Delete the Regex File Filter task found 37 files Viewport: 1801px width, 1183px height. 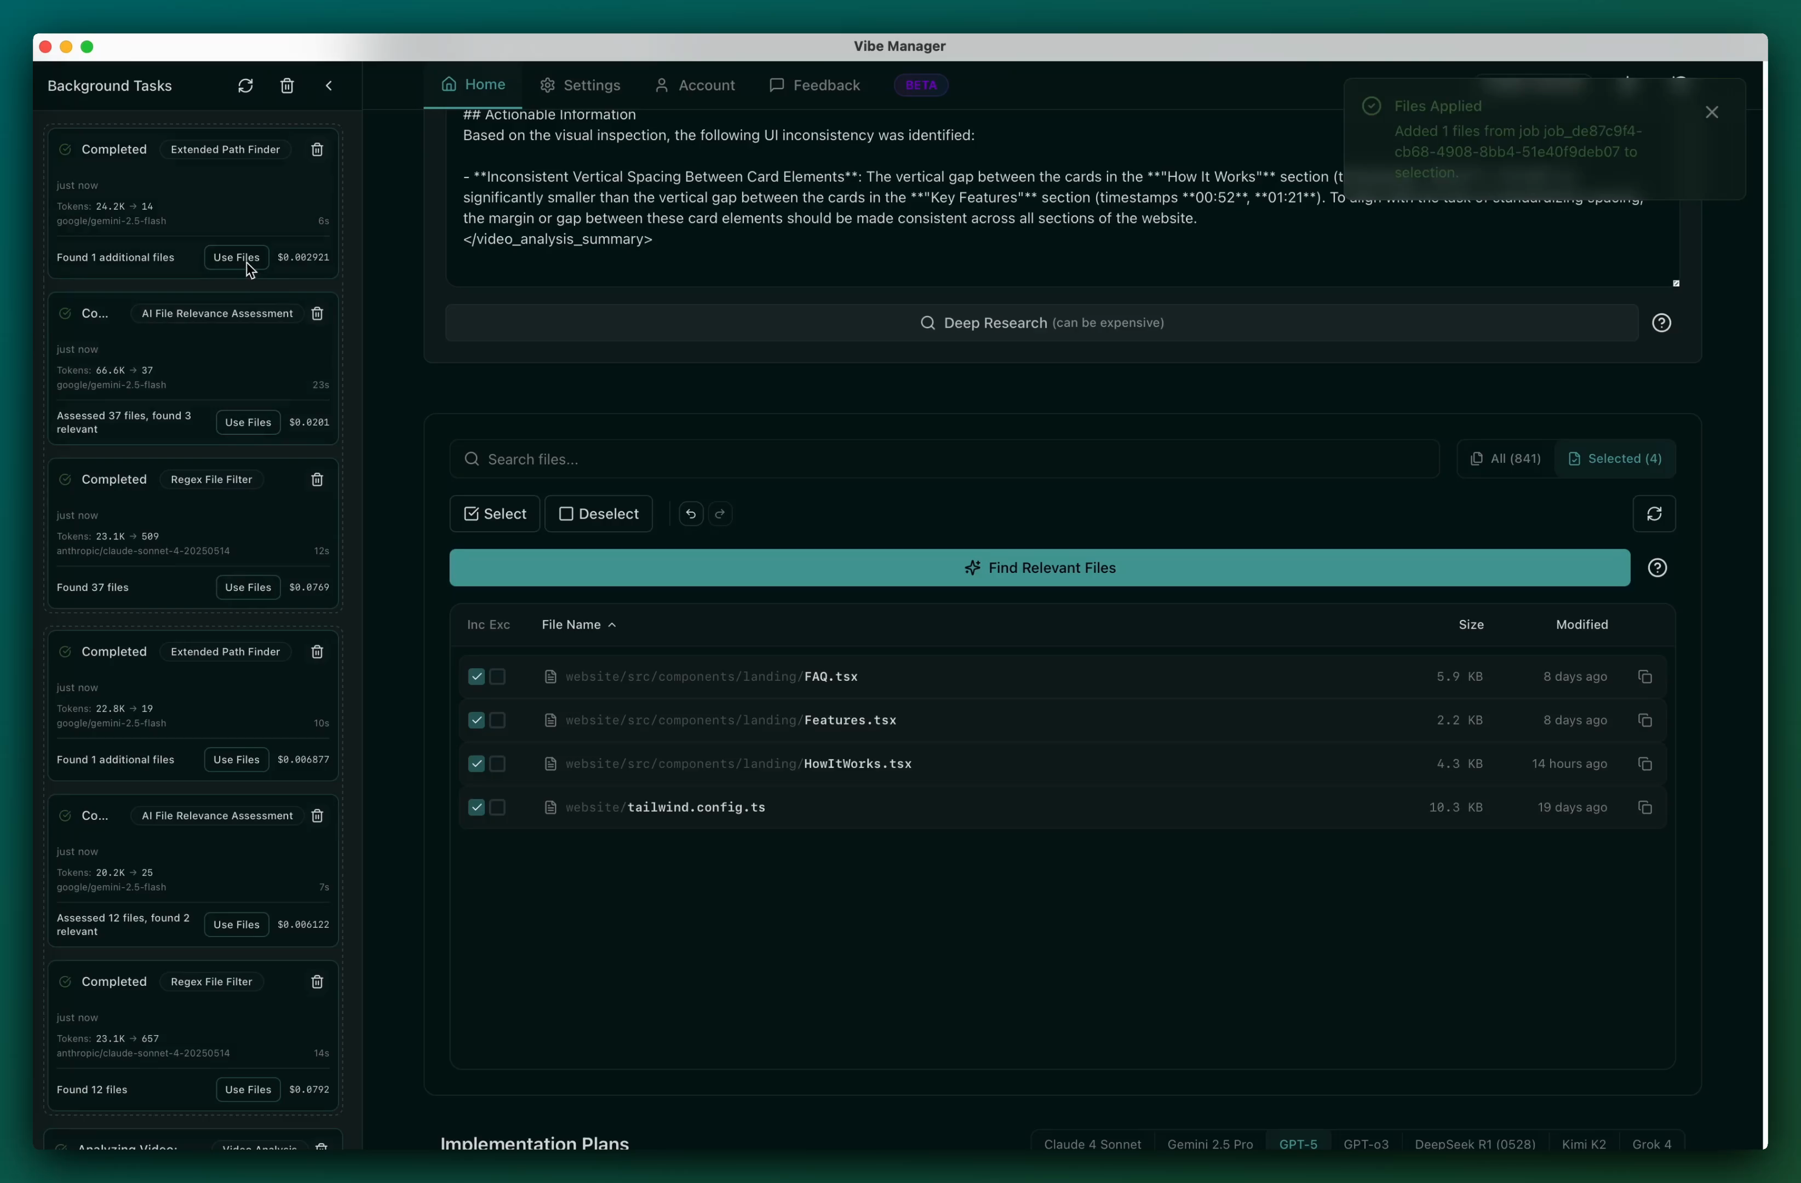(x=317, y=480)
